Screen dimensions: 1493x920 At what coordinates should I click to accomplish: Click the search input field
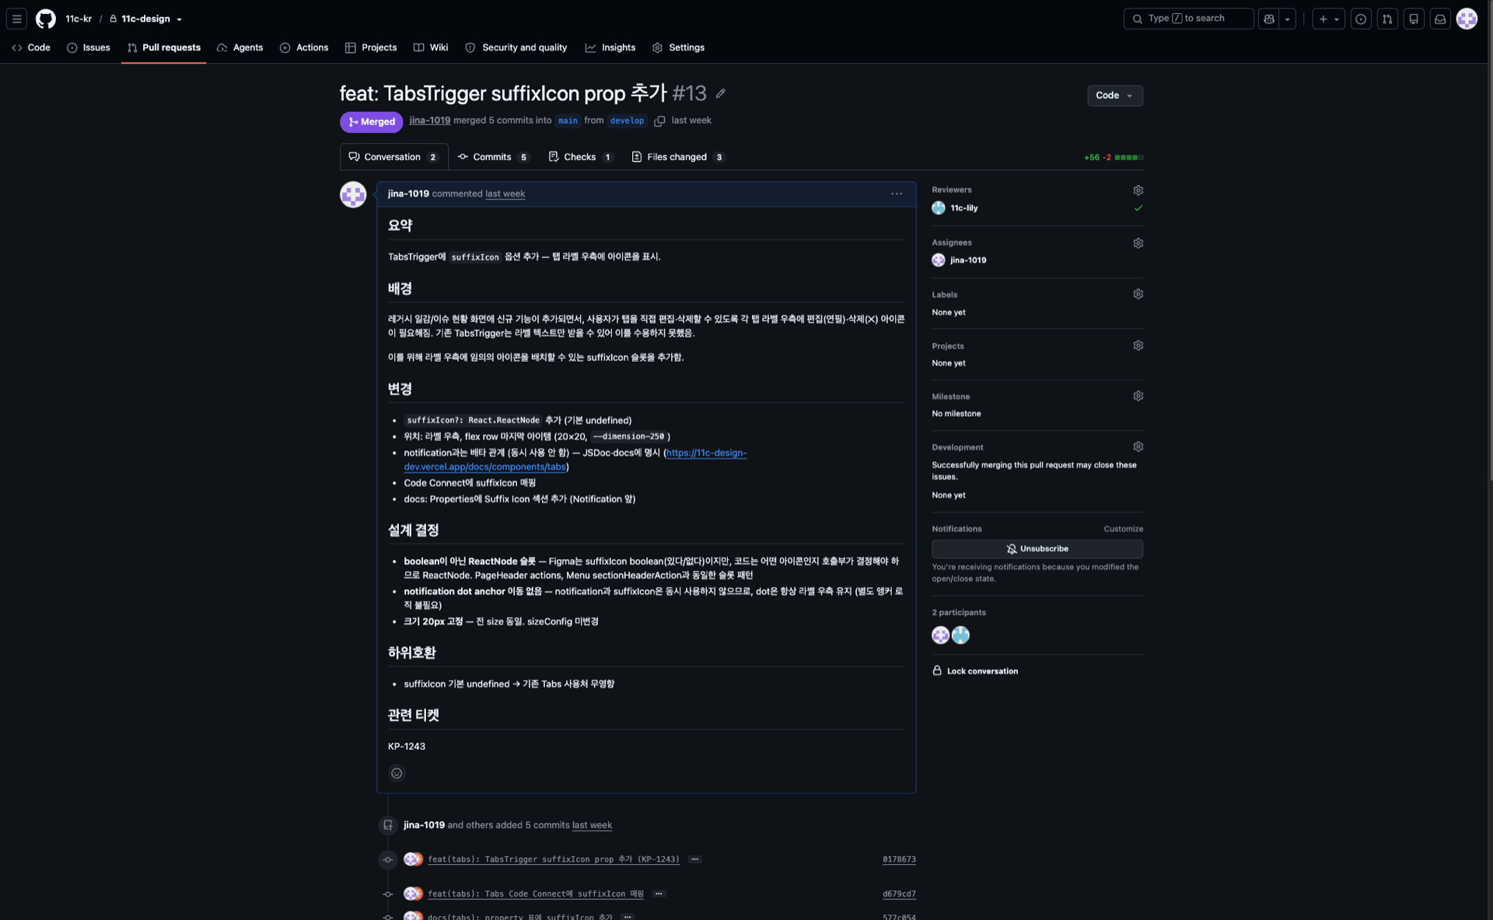[x=1188, y=19]
